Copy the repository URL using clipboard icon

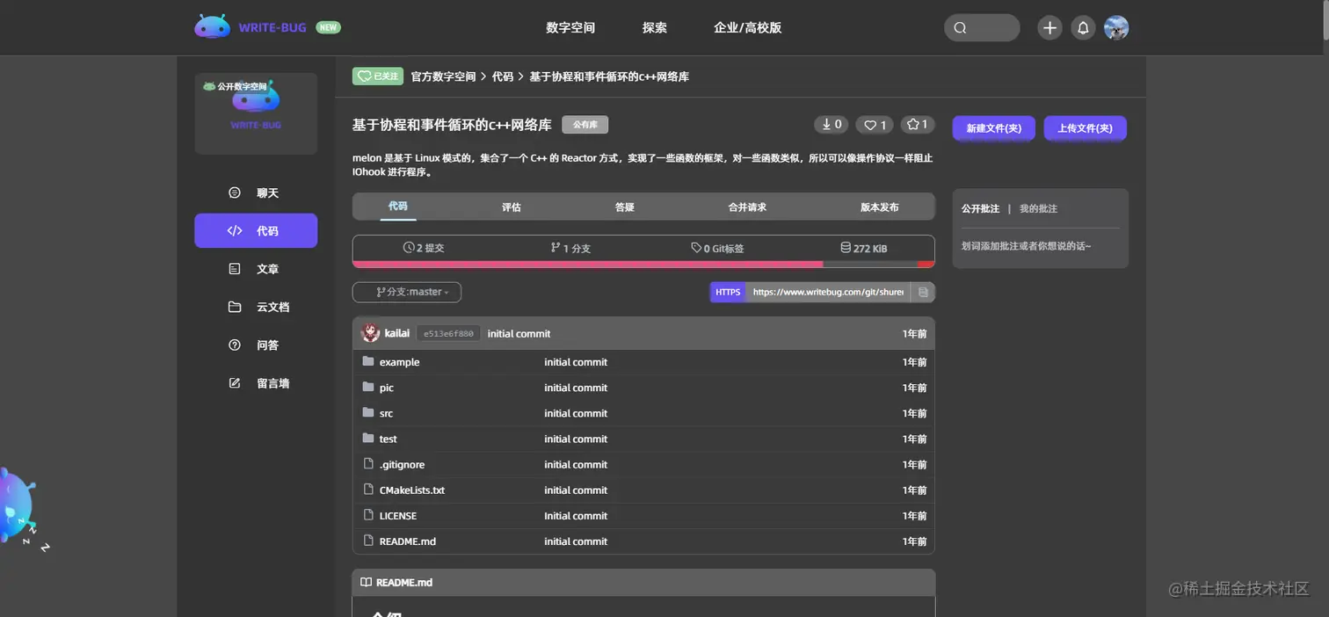(x=923, y=292)
